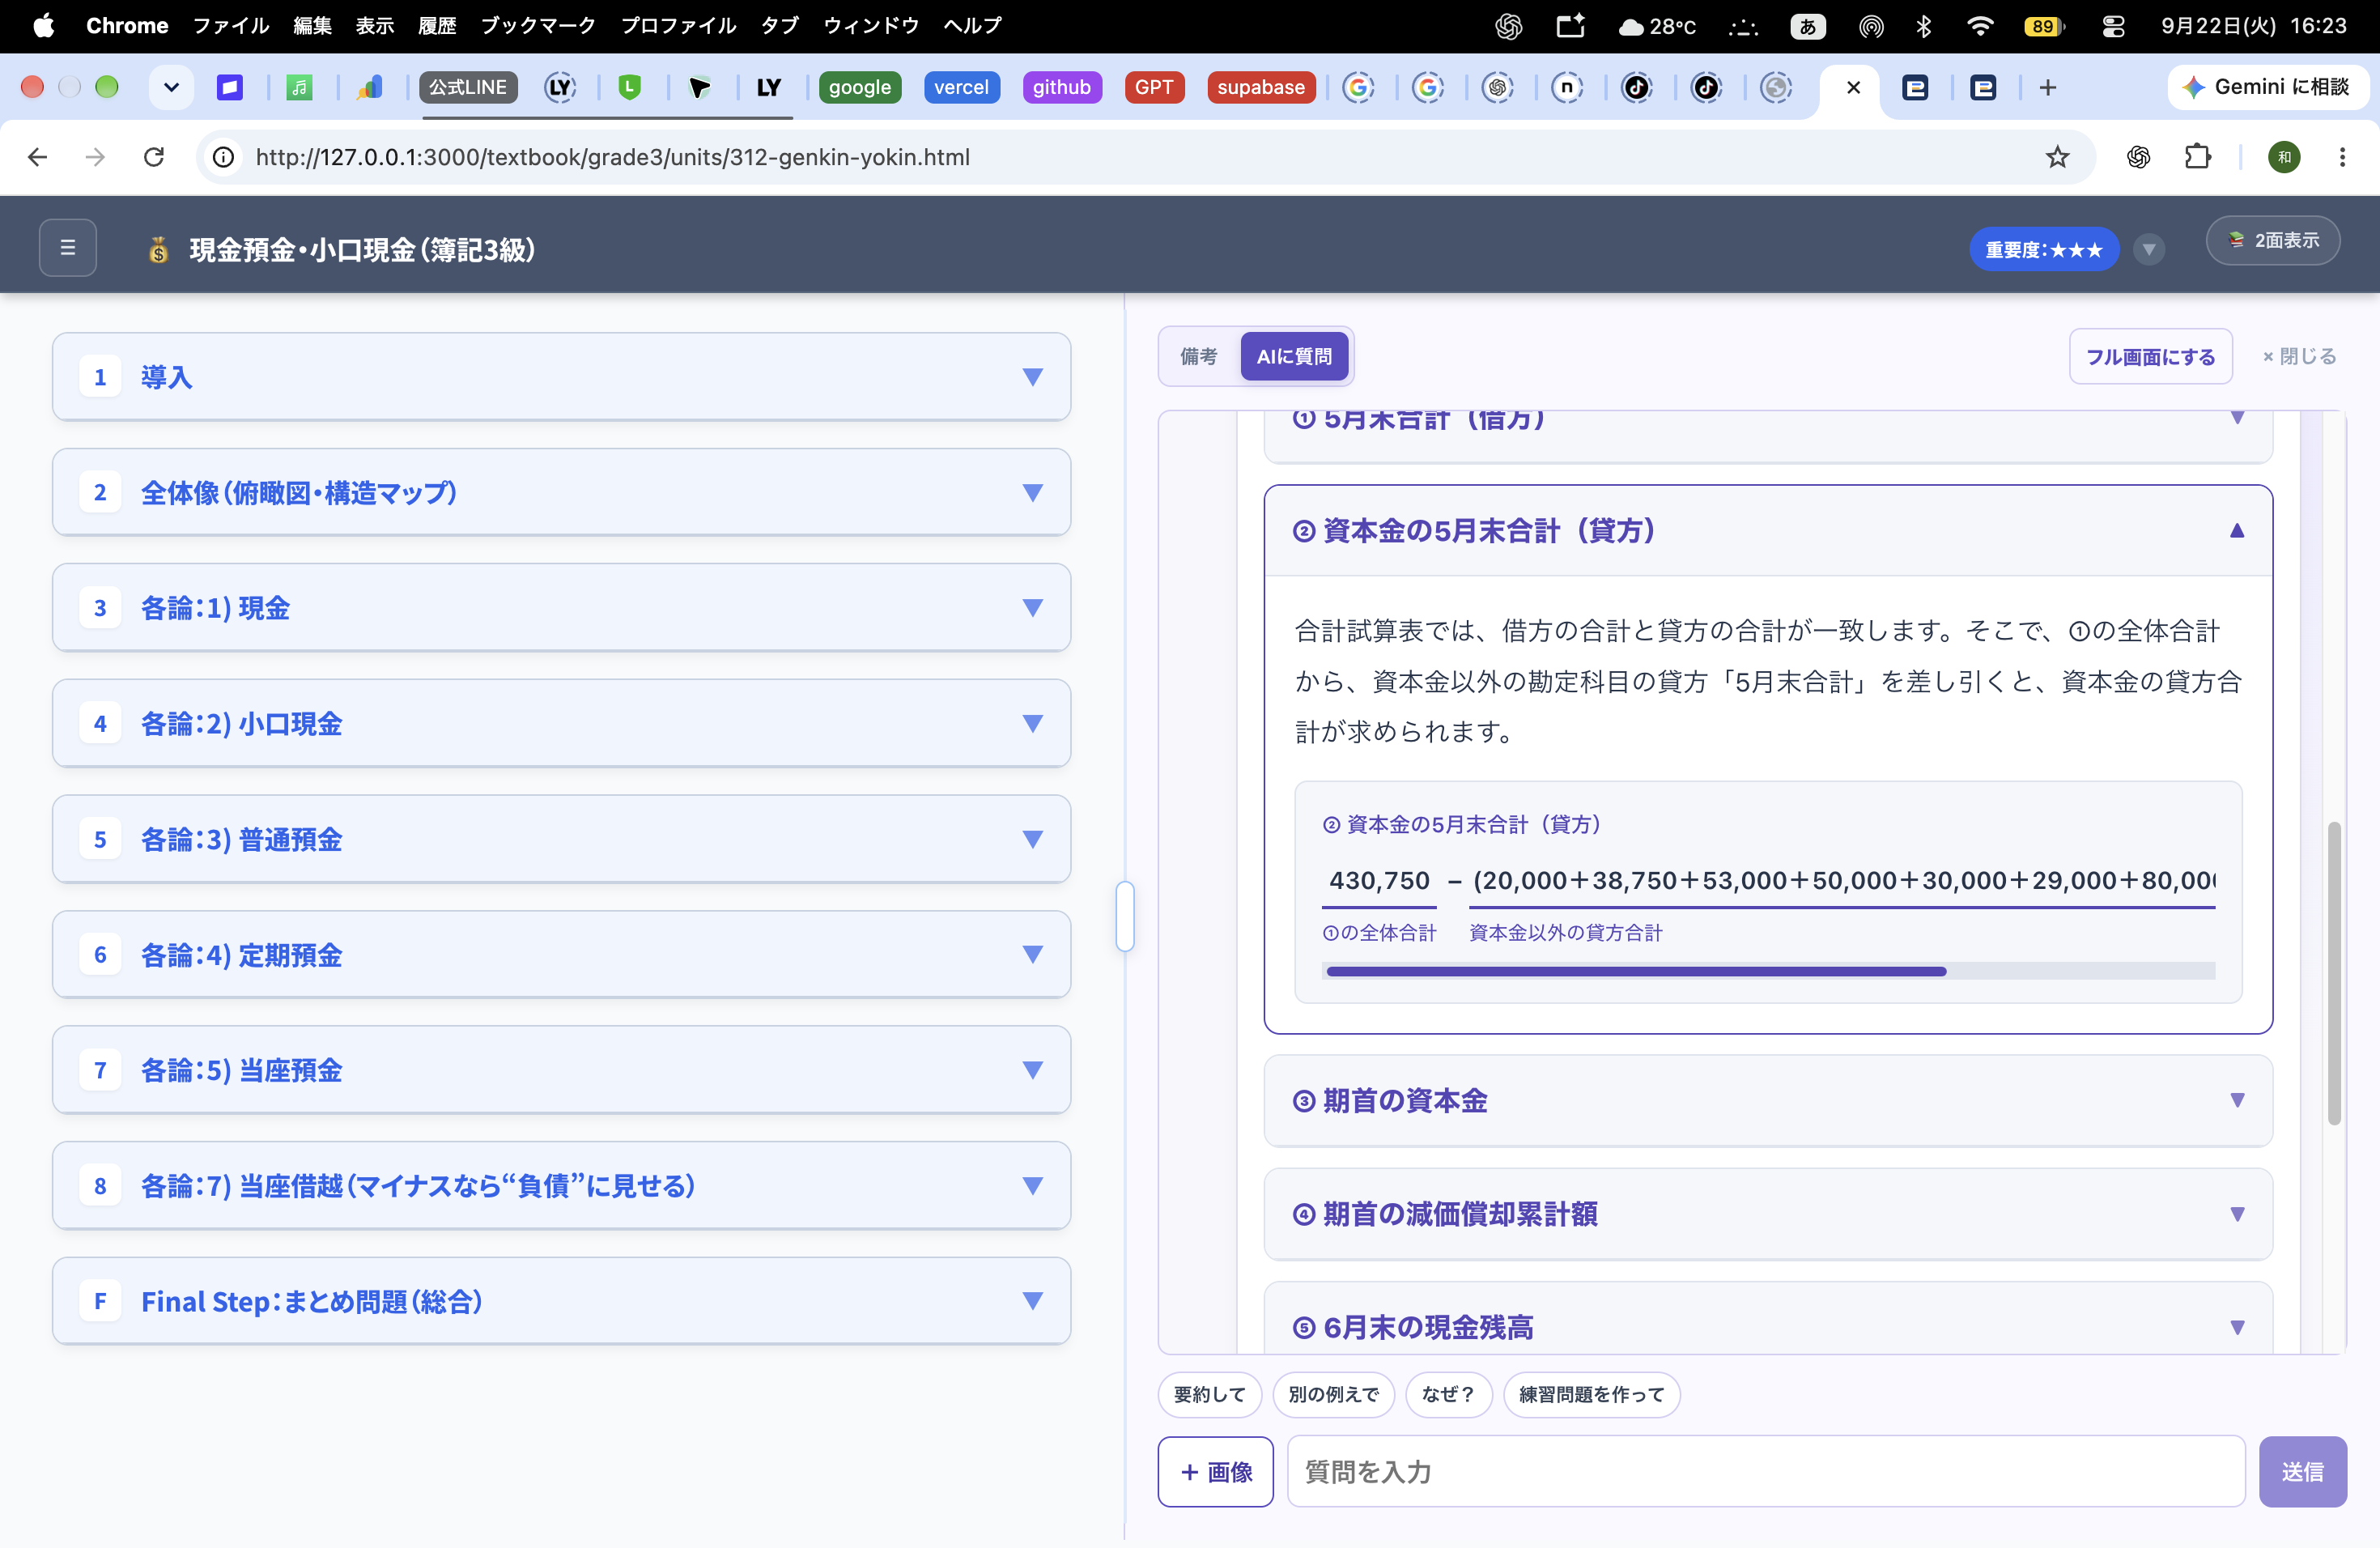Switch to the github browser tab
Viewport: 2380px width, 1548px height.
[x=1061, y=88]
